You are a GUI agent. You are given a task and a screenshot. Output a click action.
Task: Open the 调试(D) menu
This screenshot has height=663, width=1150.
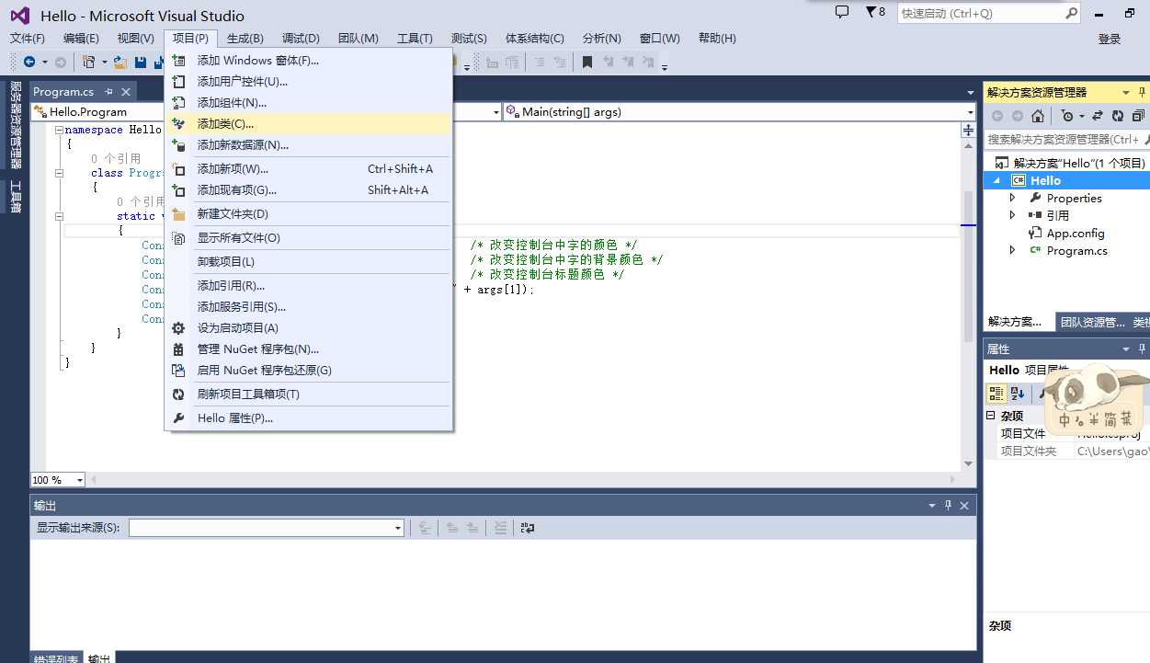tap(301, 39)
